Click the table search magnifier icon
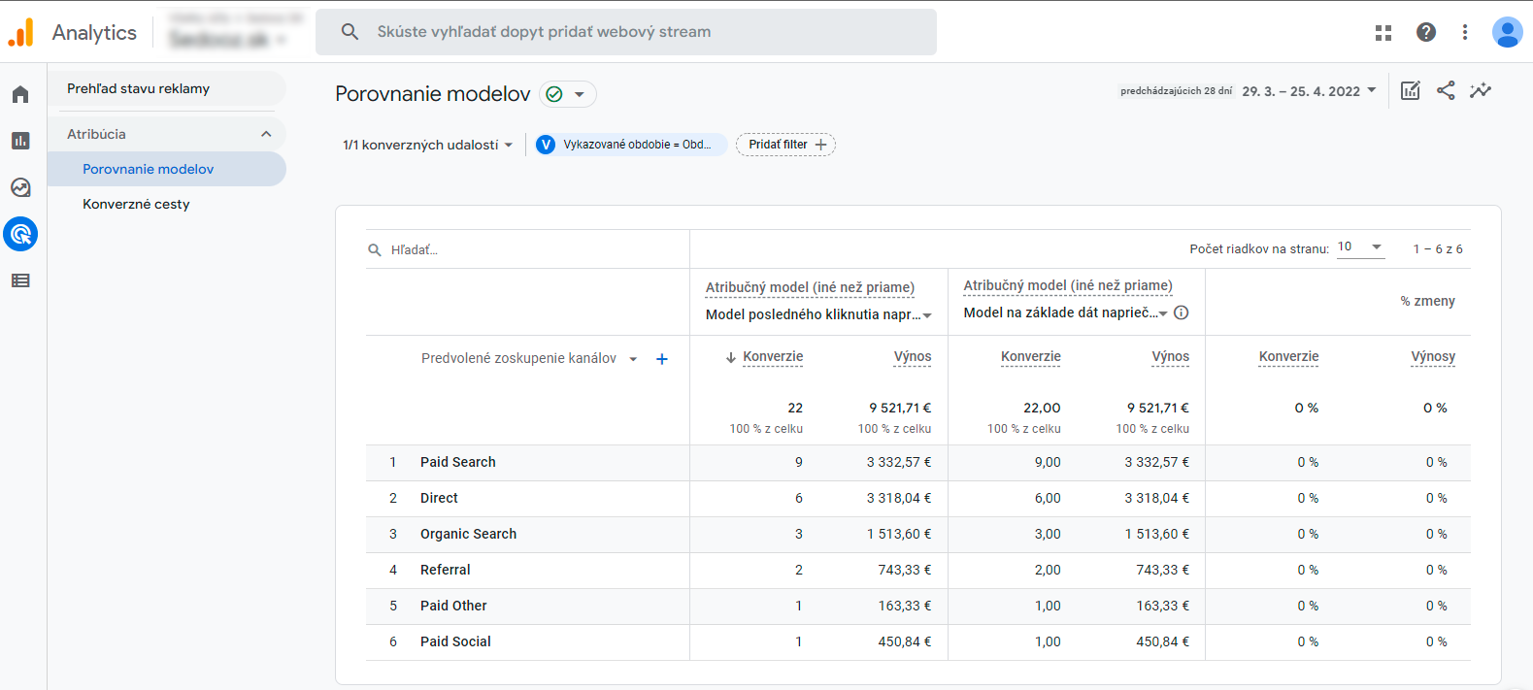The height and width of the screenshot is (690, 1533). [x=375, y=249]
